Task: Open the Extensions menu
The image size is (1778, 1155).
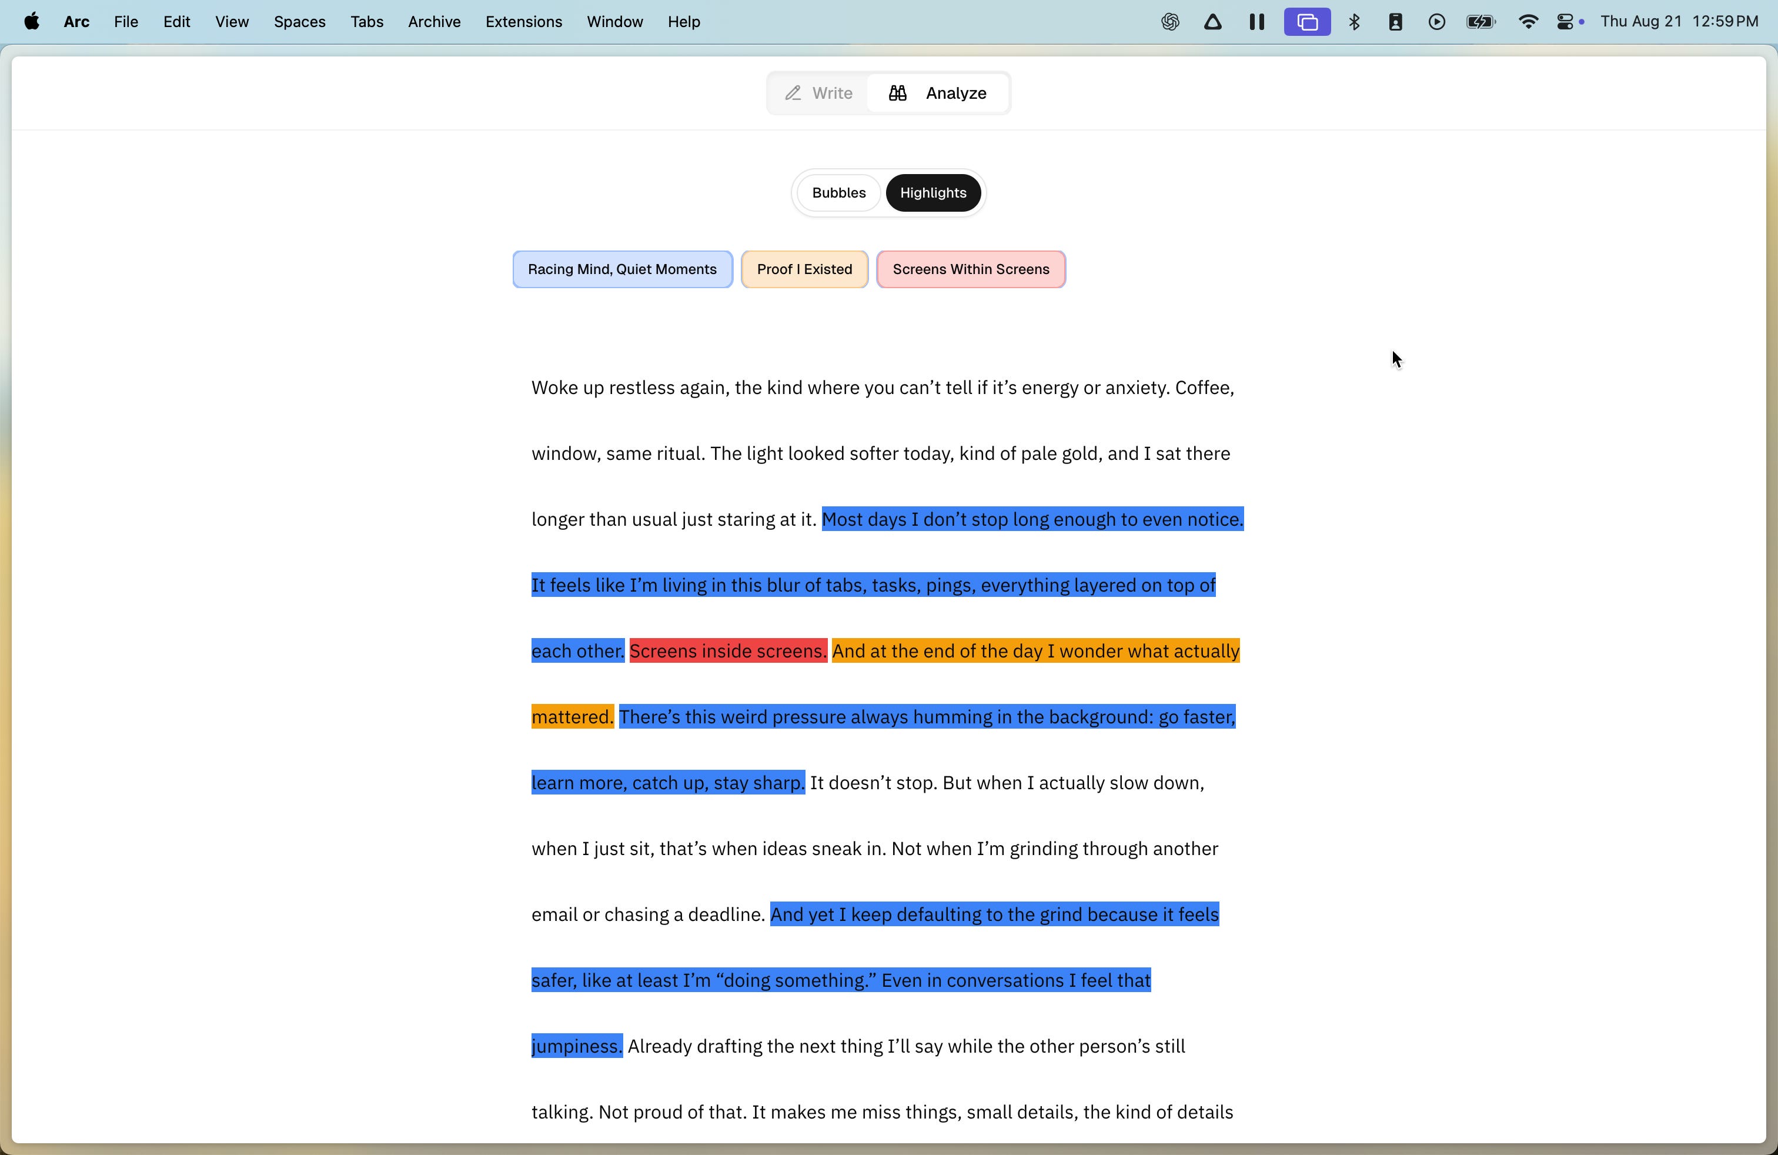Action: point(523,22)
